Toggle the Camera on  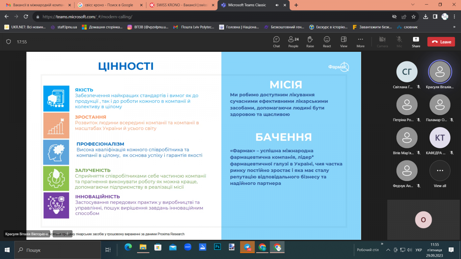tap(382, 41)
